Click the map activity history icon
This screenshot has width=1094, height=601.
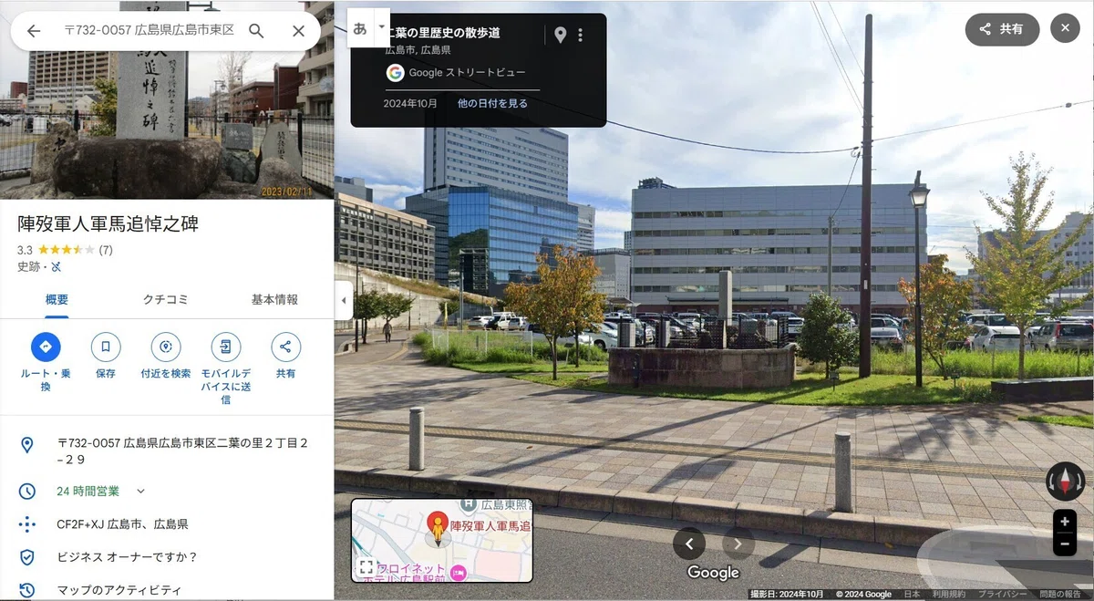[x=27, y=590]
